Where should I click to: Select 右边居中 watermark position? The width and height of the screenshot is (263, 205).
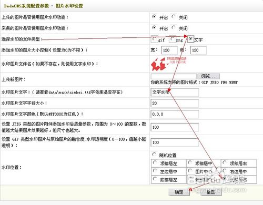click(225, 171)
